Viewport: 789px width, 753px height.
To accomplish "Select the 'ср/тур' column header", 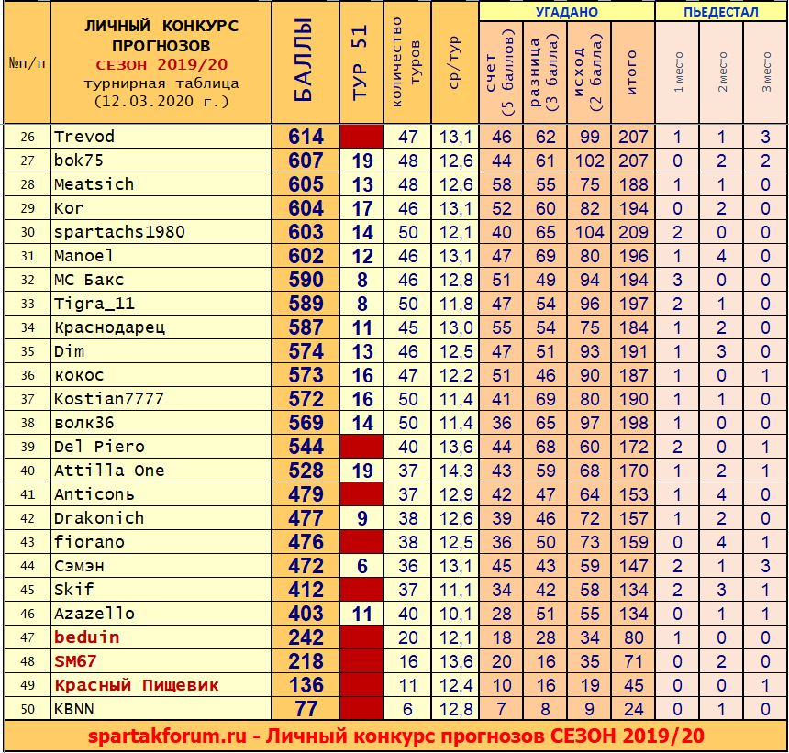I will click(453, 61).
